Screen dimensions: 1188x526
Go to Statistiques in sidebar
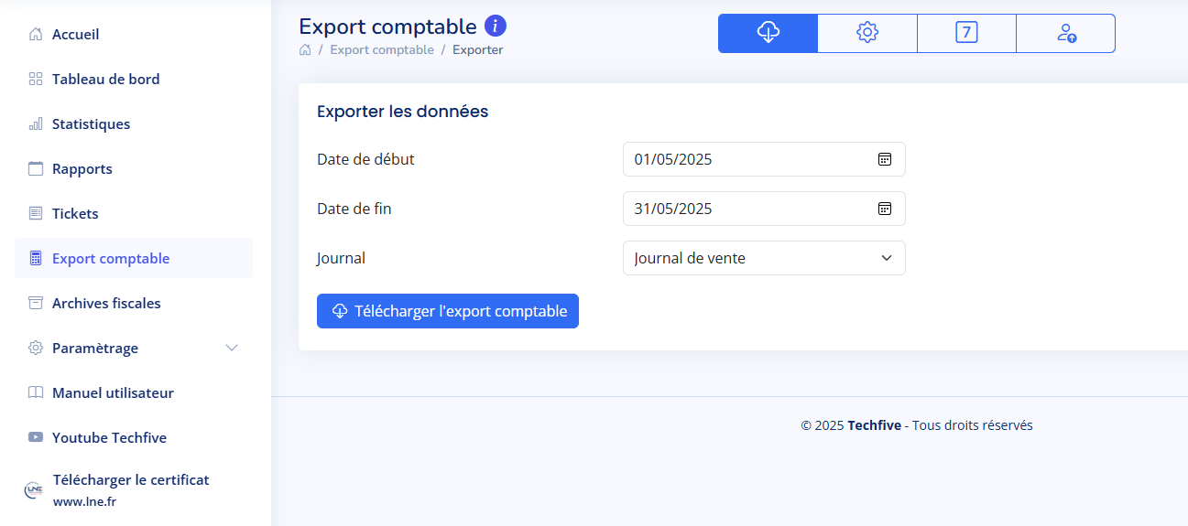pyautogui.click(x=91, y=123)
